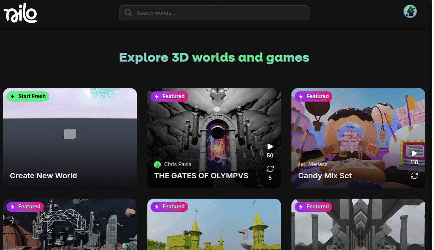Click remix icon on Gates of Olympvs
The height and width of the screenshot is (250, 434).
click(270, 169)
